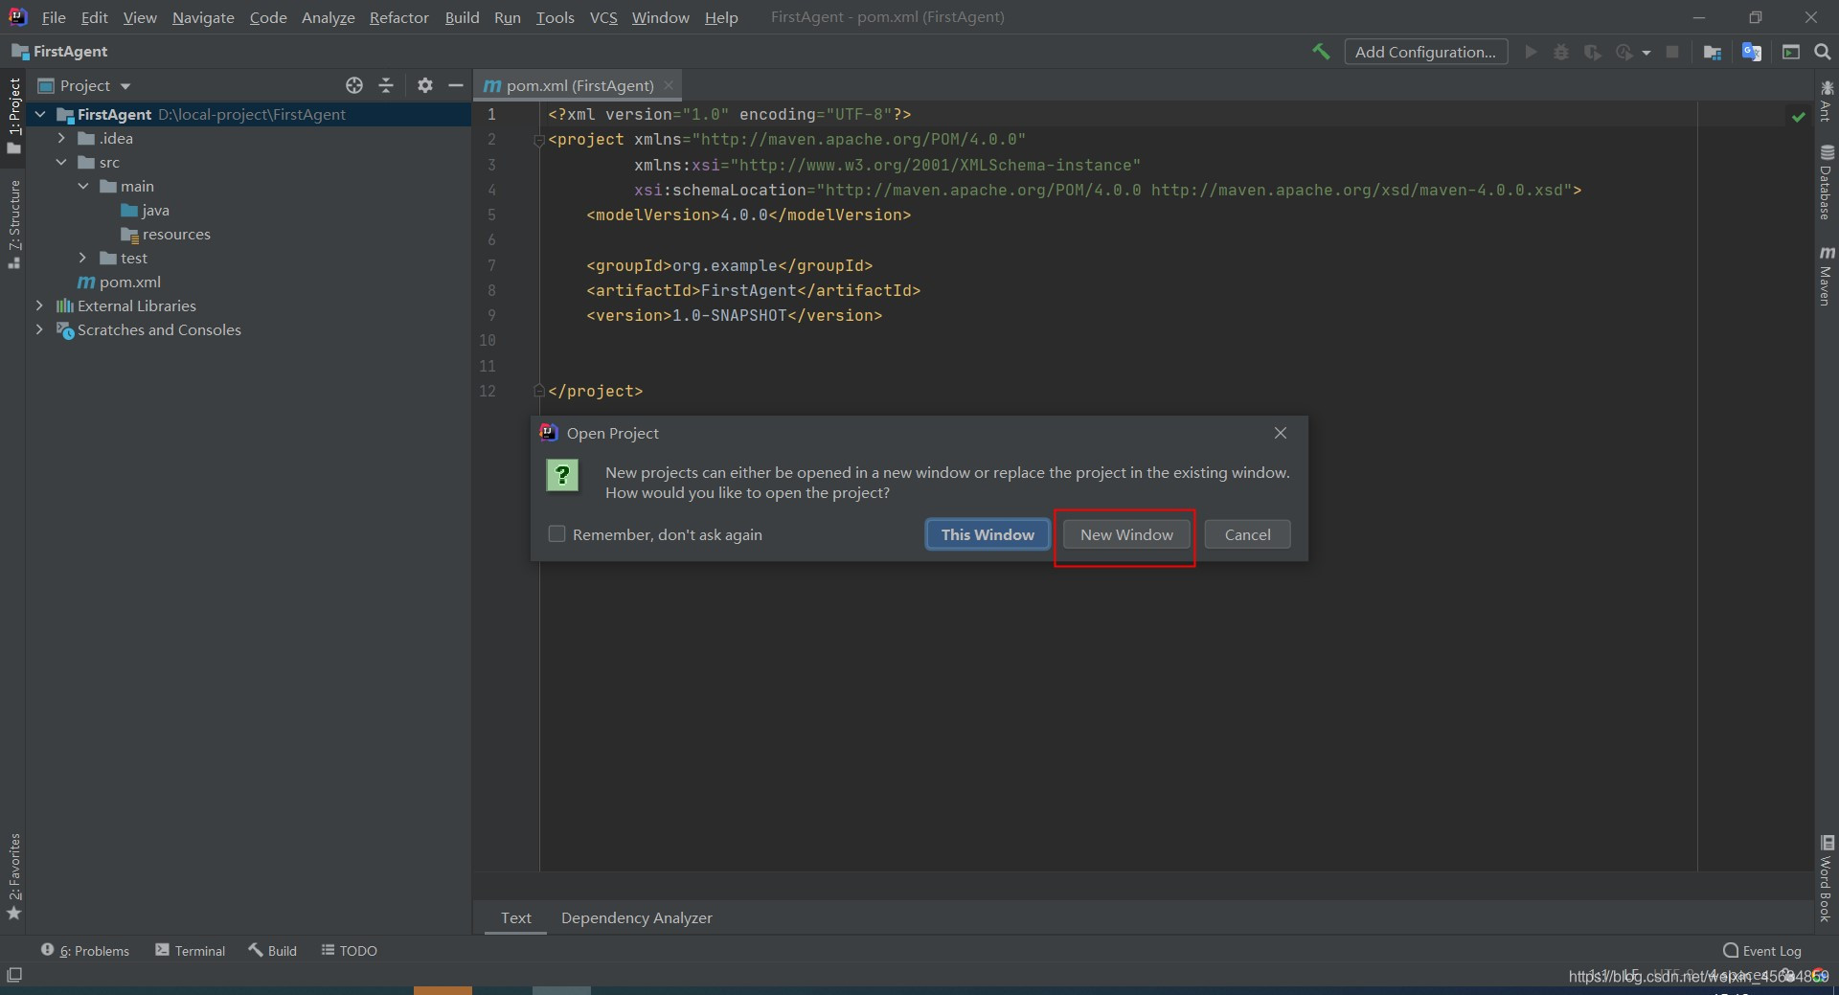Open the Navigate menu
Viewport: 1839px width, 995px height.
(x=203, y=17)
